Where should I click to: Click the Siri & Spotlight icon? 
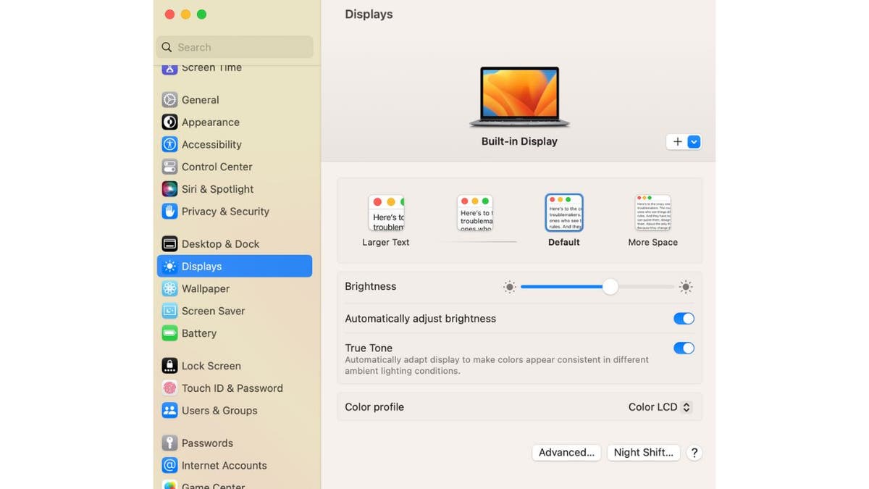[169, 189]
